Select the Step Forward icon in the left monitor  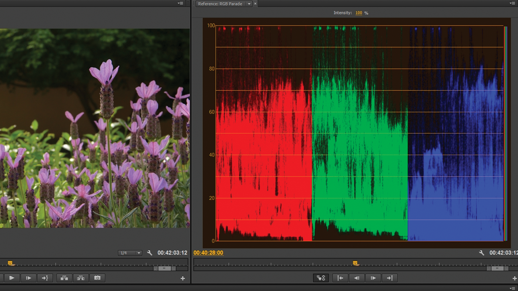(x=28, y=278)
